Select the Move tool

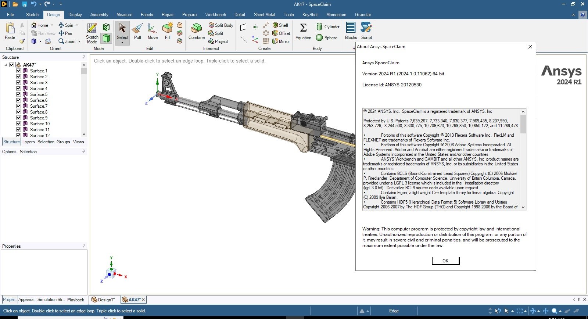tap(153, 32)
